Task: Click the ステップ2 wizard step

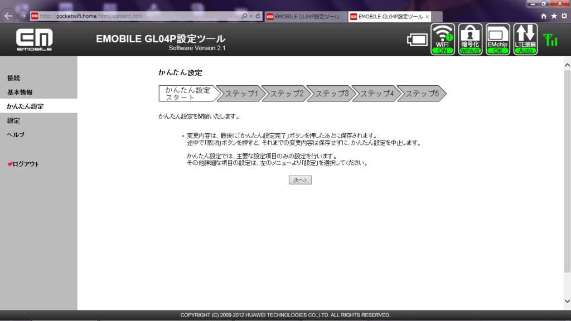Action: 286,94
